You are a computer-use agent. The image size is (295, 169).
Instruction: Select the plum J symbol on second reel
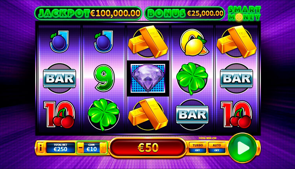click(x=103, y=42)
